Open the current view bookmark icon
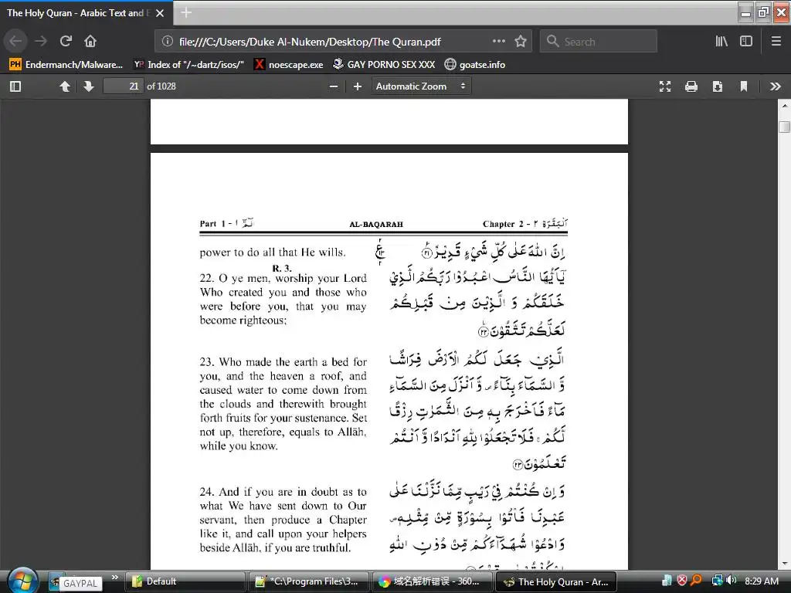Screen dimensions: 791x593 pos(744,86)
